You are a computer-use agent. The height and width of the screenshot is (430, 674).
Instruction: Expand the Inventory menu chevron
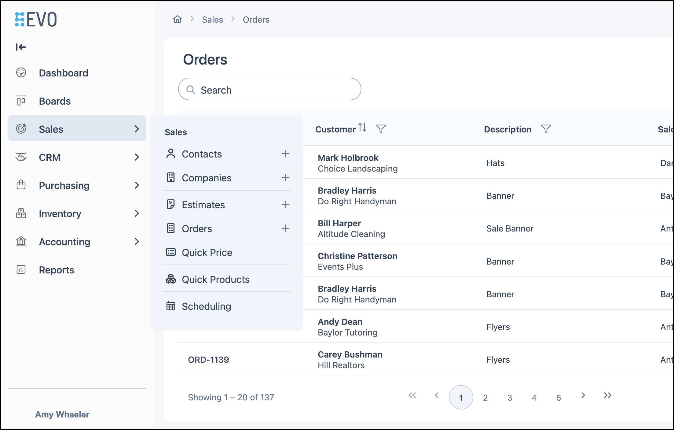137,213
